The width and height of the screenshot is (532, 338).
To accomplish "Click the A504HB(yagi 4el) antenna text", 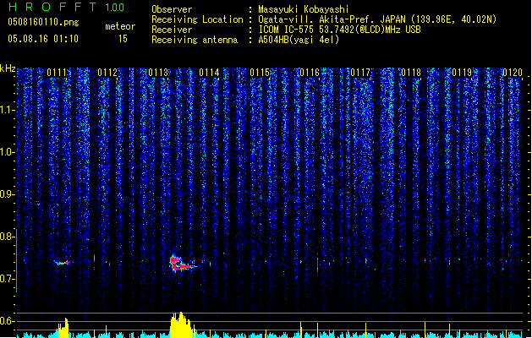I will click(299, 40).
